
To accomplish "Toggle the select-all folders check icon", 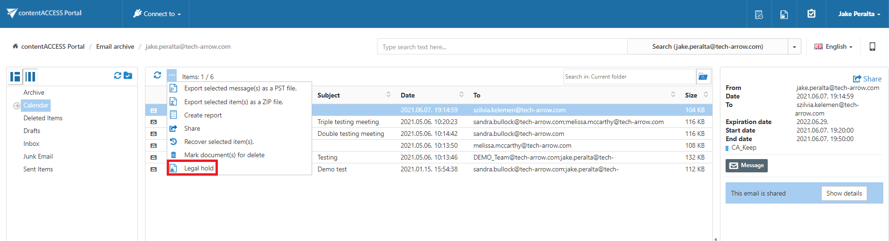I will pos(128,76).
